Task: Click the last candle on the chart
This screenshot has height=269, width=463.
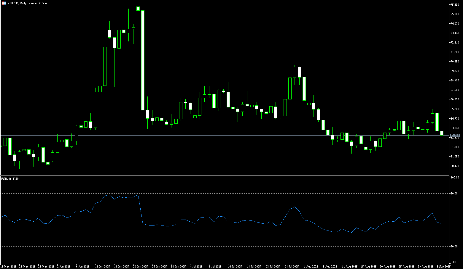Action: (x=442, y=133)
